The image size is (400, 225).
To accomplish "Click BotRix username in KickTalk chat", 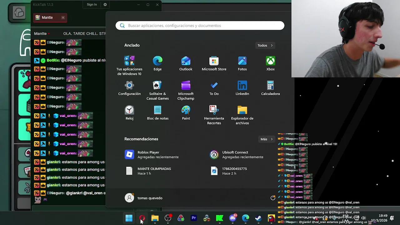I will [x=53, y=60].
